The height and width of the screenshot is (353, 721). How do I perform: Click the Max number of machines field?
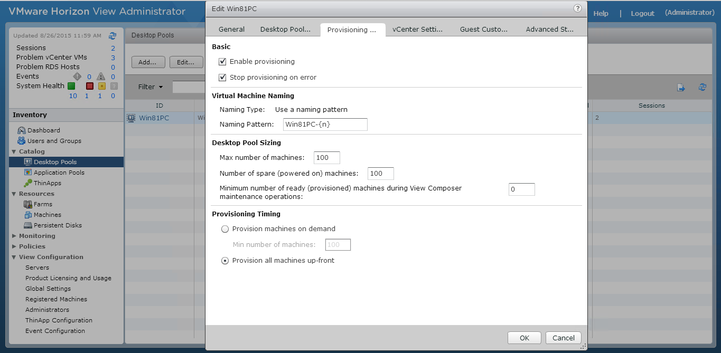[326, 158]
